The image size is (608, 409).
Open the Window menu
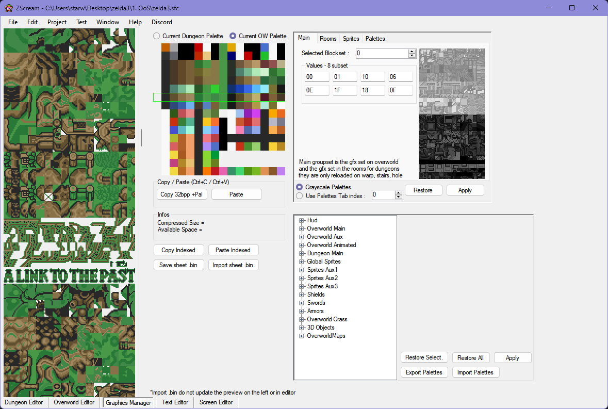[x=107, y=22]
